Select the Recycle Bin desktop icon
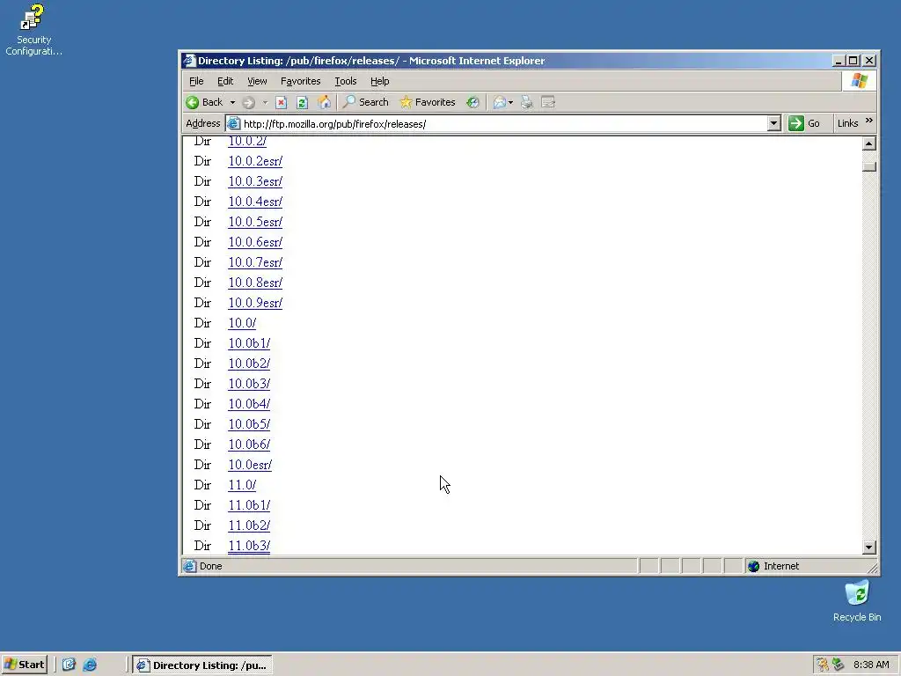This screenshot has width=901, height=676. pos(857,600)
